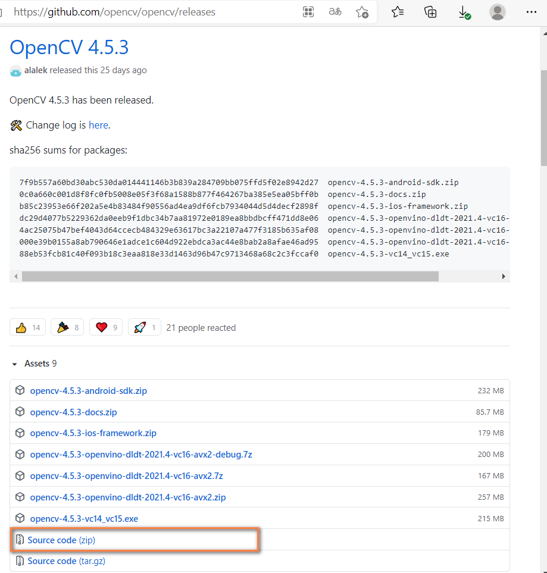This screenshot has width=547, height=573.
Task: Click the heart reaction button
Action: click(106, 327)
